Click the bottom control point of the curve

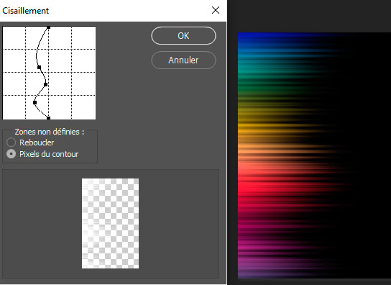pyautogui.click(x=49, y=118)
